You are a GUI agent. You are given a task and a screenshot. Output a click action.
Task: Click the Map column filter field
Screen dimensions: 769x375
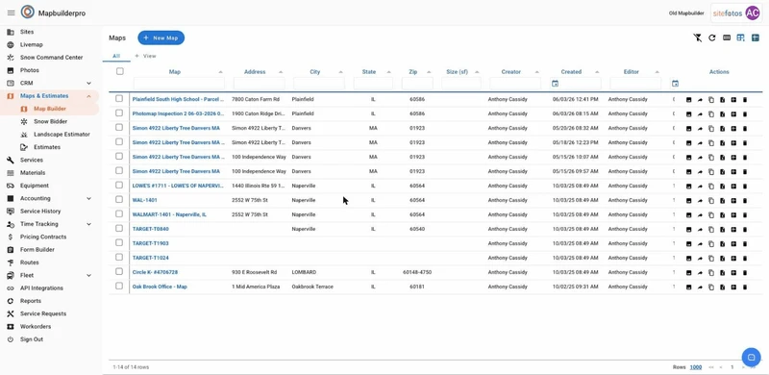point(179,84)
